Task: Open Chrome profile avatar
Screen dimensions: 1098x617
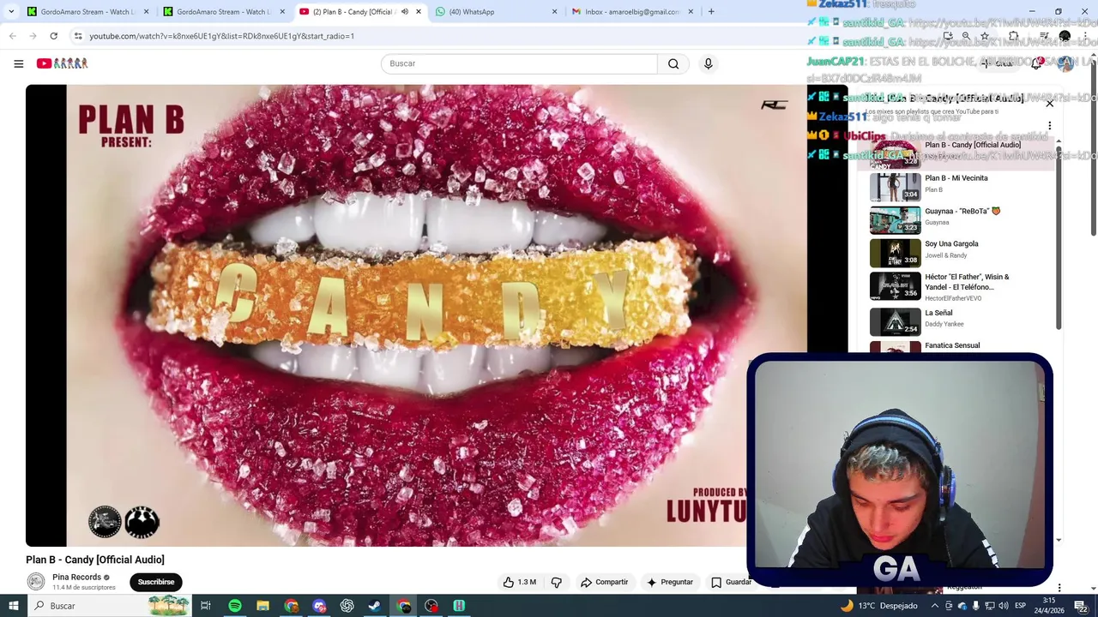Action: (1065, 36)
